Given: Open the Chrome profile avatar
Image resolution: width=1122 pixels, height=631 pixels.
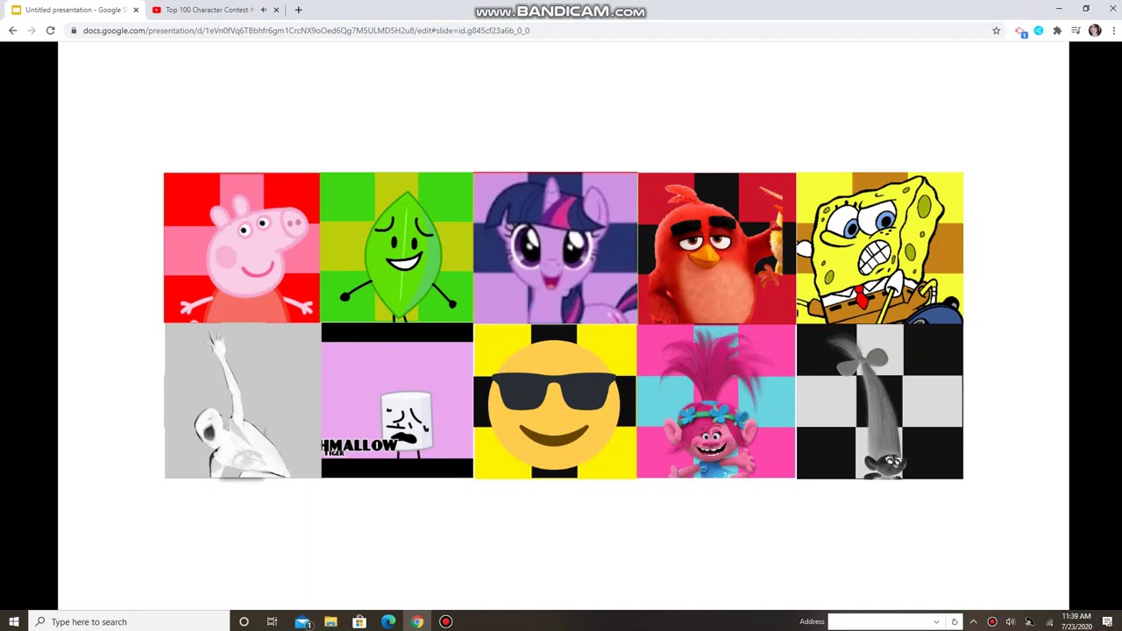Looking at the screenshot, I should tap(1095, 31).
